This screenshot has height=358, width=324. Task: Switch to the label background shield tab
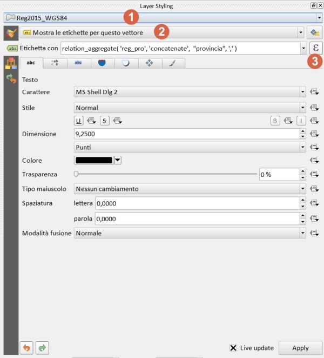102,63
